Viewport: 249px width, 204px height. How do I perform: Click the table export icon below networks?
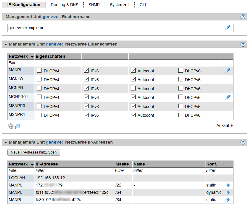pyautogui.click(x=17, y=126)
